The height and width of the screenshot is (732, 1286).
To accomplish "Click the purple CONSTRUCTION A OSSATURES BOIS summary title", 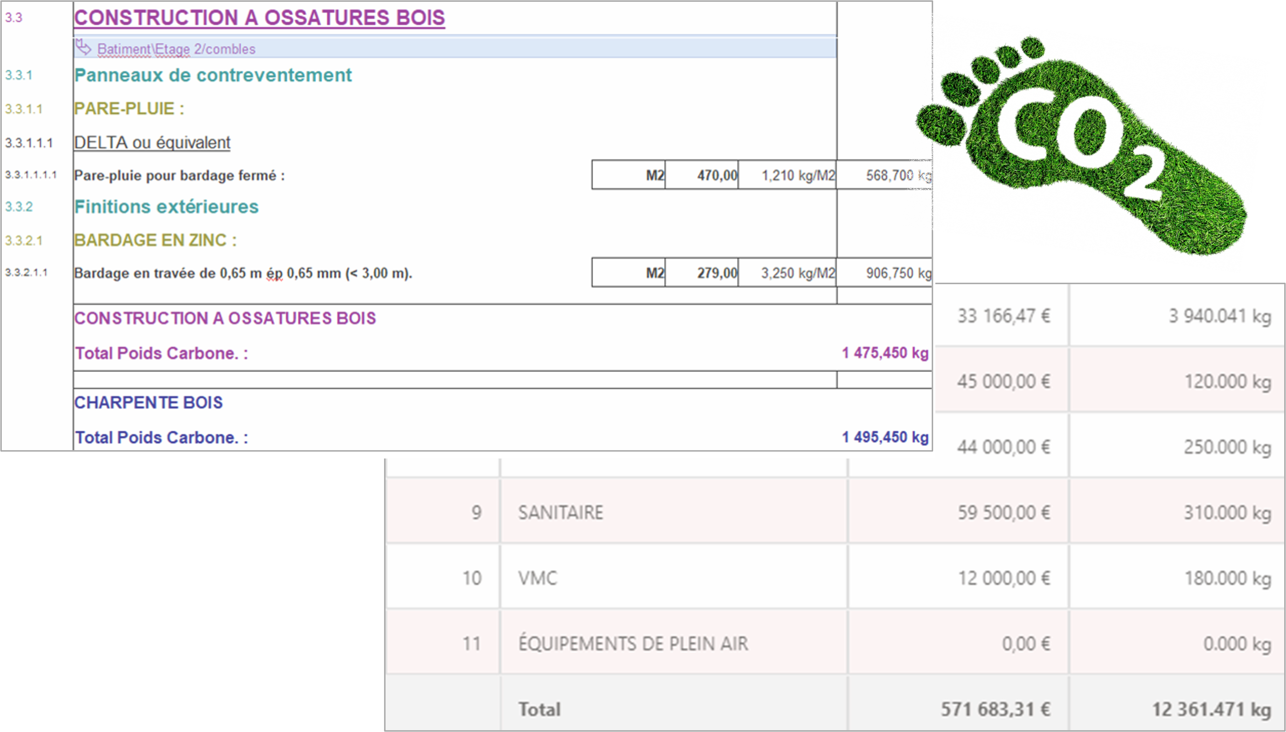I will [x=225, y=318].
